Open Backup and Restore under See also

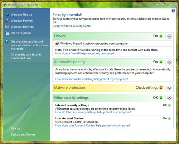click(x=23, y=135)
